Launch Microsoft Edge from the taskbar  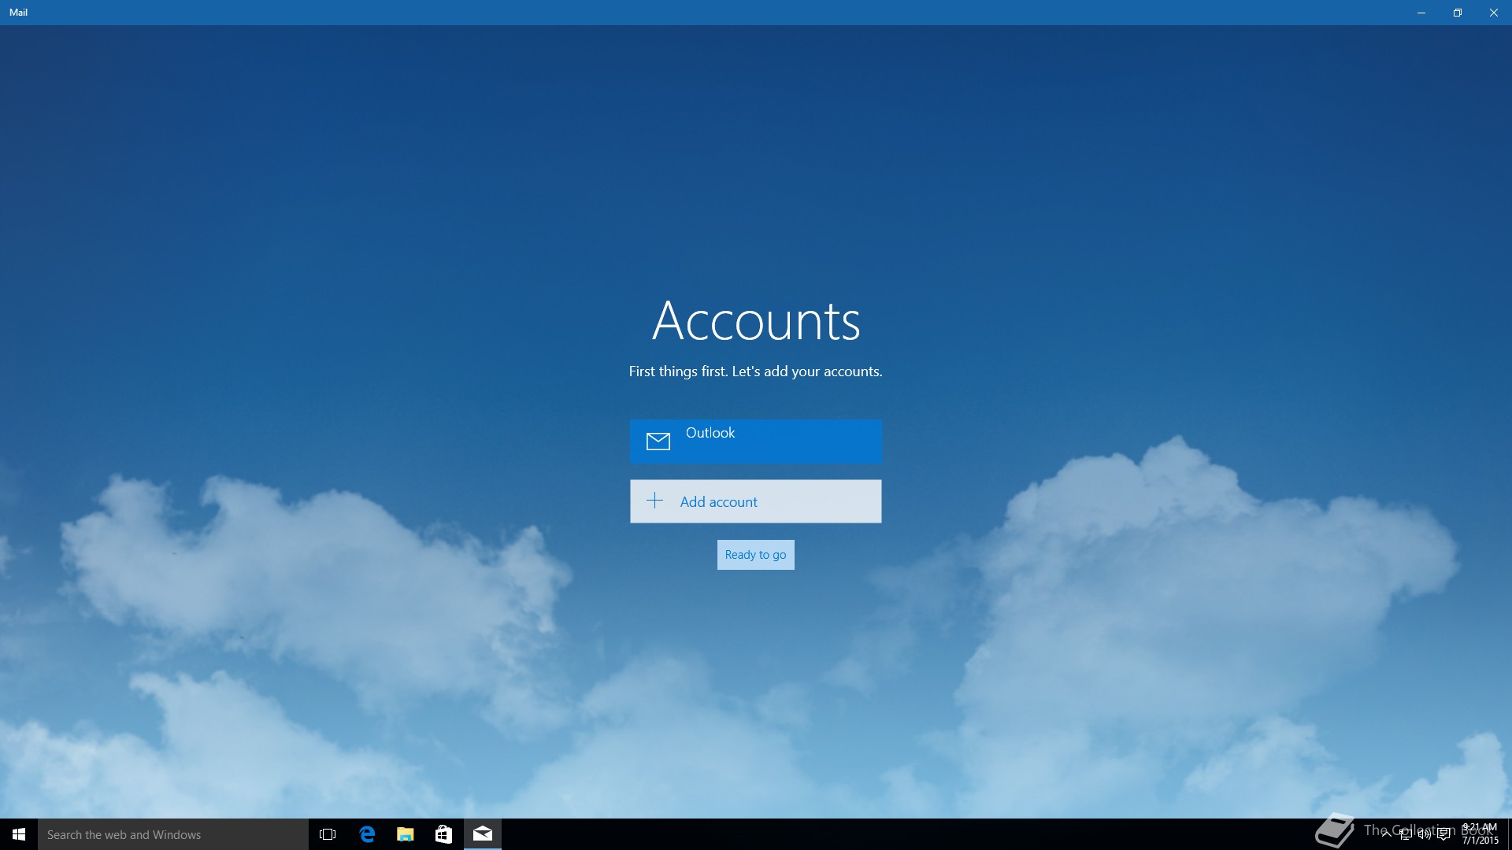click(x=367, y=834)
